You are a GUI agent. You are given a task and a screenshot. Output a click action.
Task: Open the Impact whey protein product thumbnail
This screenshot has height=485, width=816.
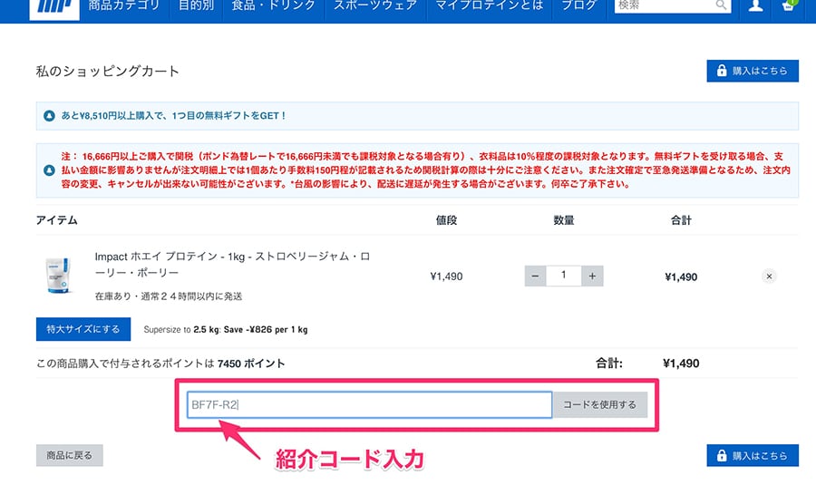[58, 275]
